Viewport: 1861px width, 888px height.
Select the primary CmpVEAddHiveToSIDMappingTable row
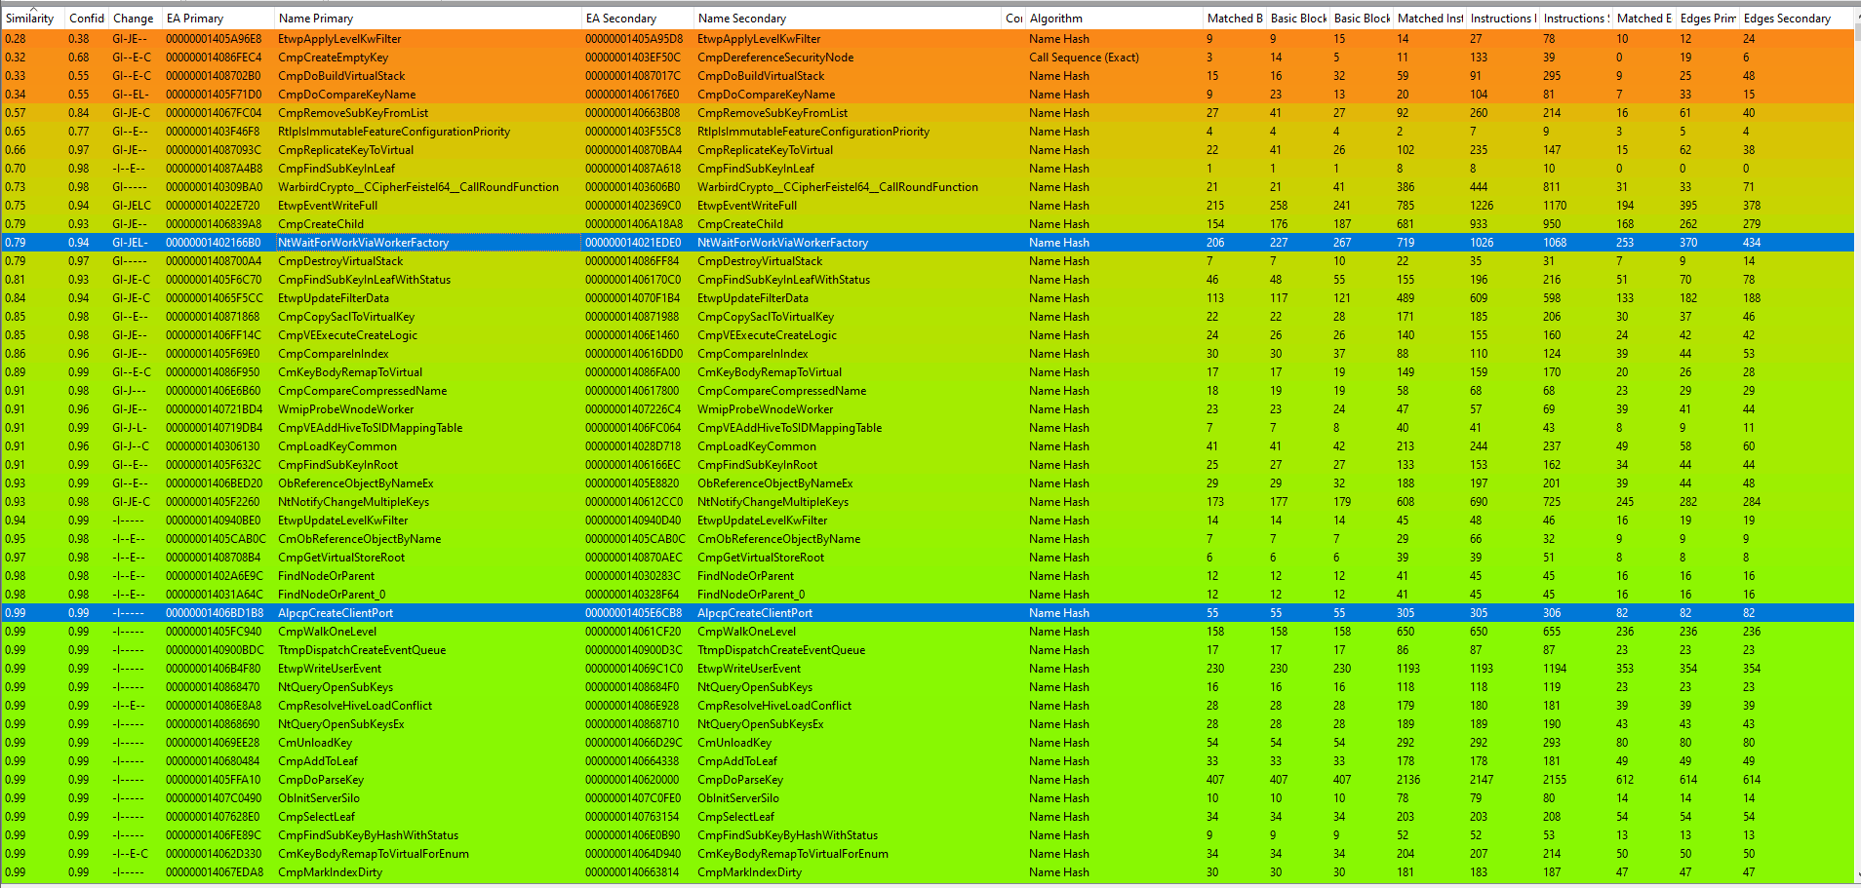click(370, 428)
